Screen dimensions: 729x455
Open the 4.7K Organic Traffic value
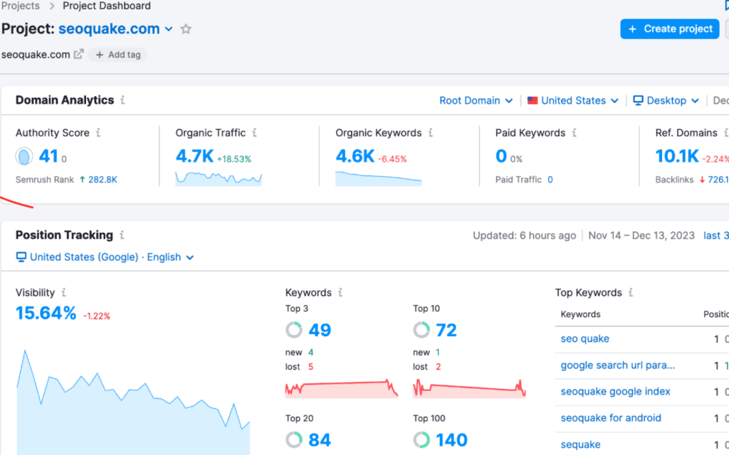194,156
